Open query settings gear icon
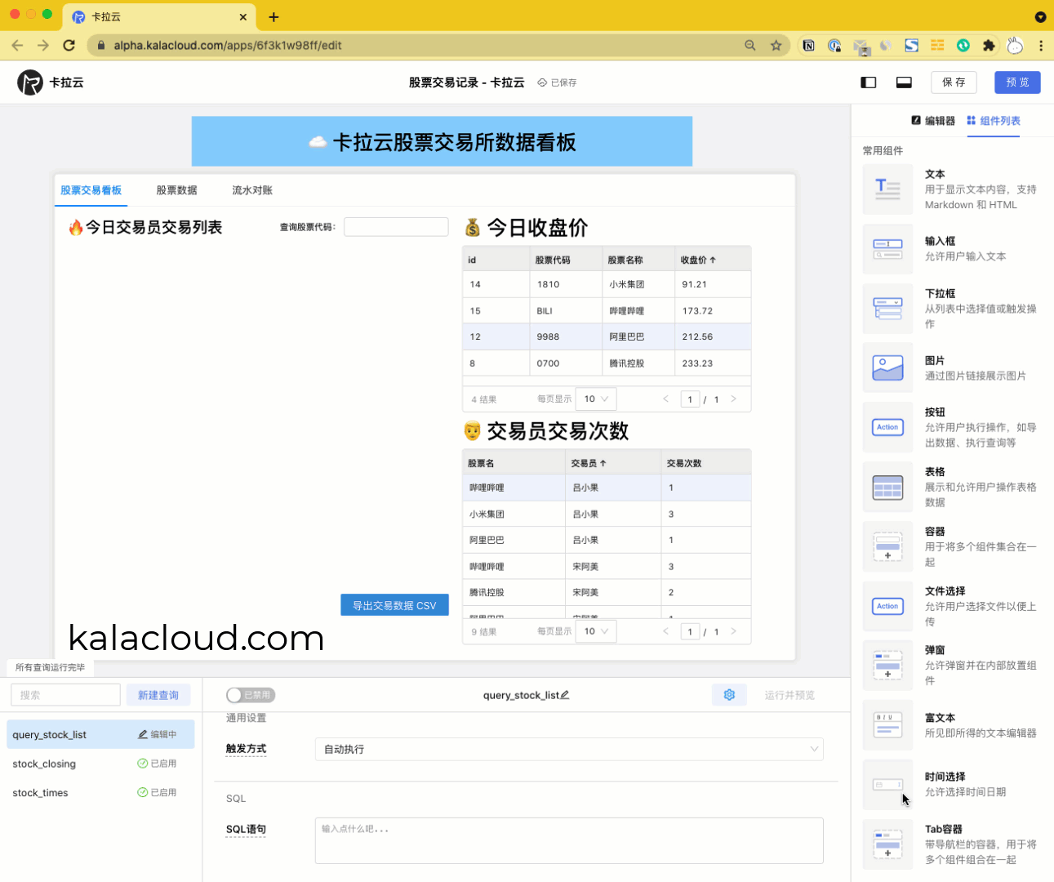 (729, 695)
